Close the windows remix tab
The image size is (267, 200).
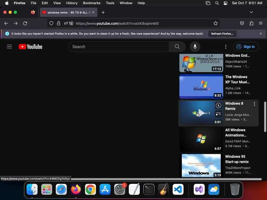coord(93,12)
